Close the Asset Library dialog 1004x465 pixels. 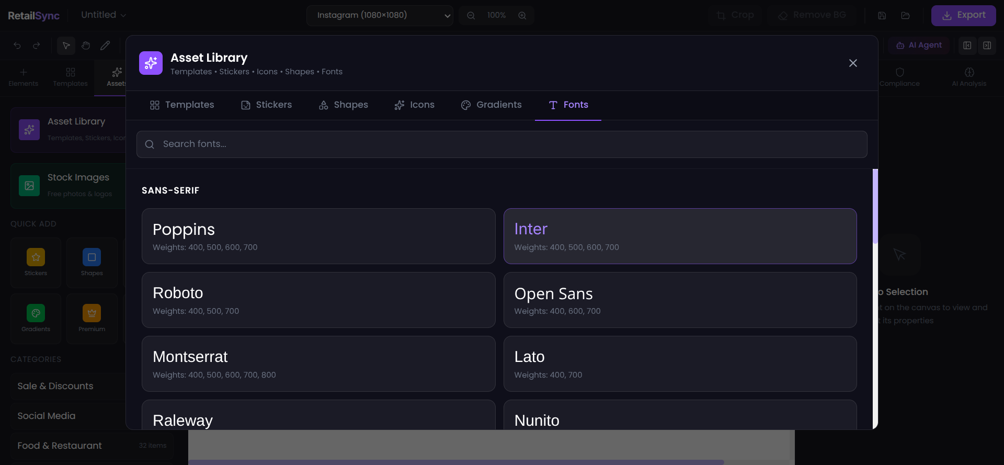click(x=853, y=63)
